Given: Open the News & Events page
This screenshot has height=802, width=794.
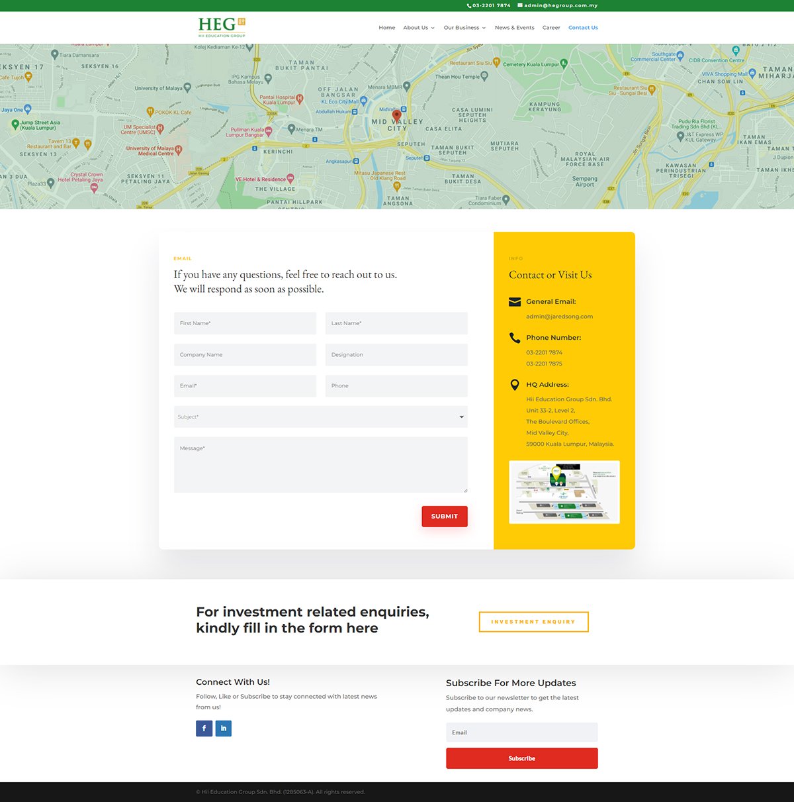Looking at the screenshot, I should (514, 28).
